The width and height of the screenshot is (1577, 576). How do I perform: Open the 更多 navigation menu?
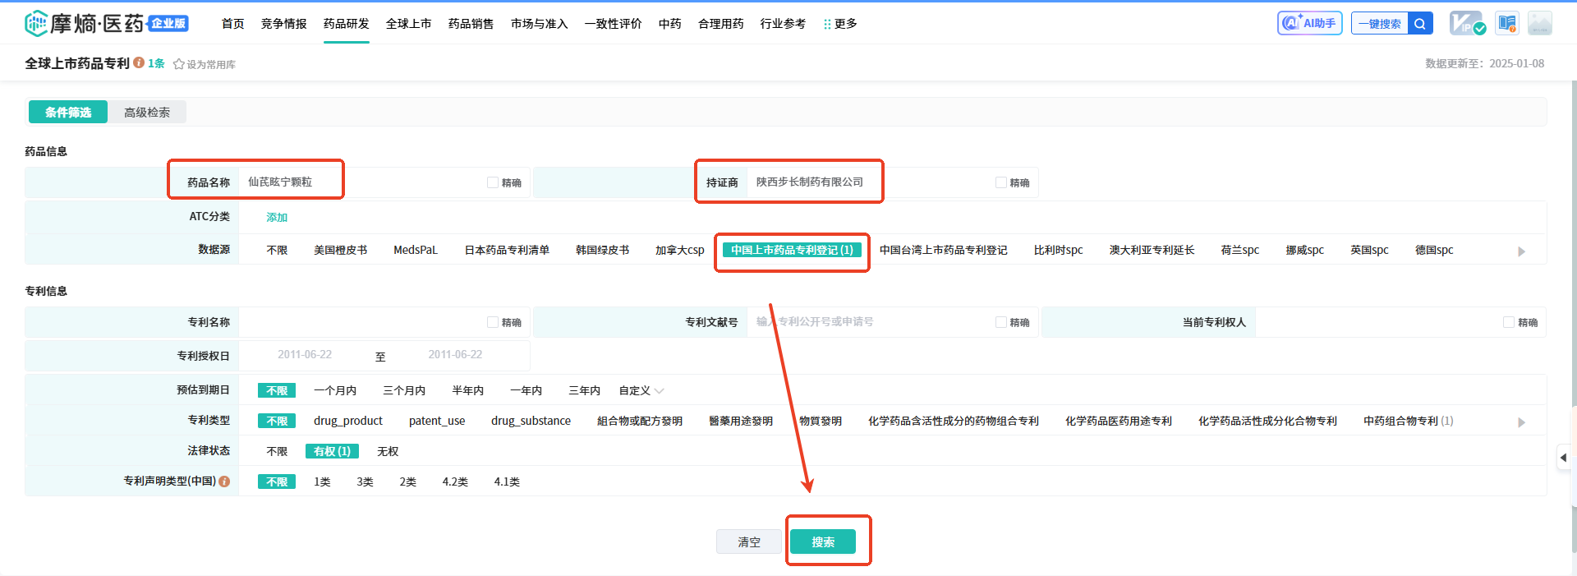click(840, 24)
